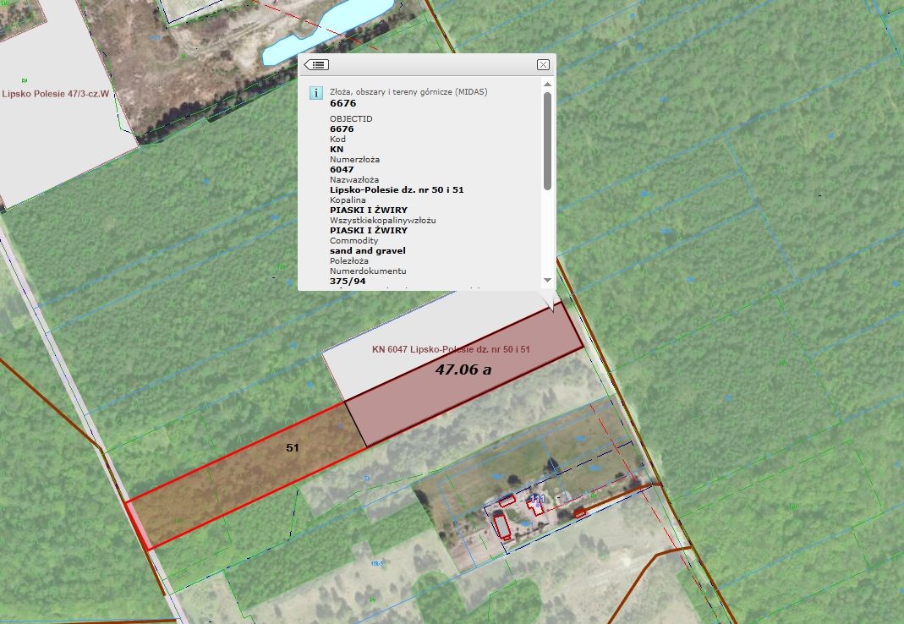The image size is (904, 624).
Task: Click the KN code value in popup
Action: [337, 150]
